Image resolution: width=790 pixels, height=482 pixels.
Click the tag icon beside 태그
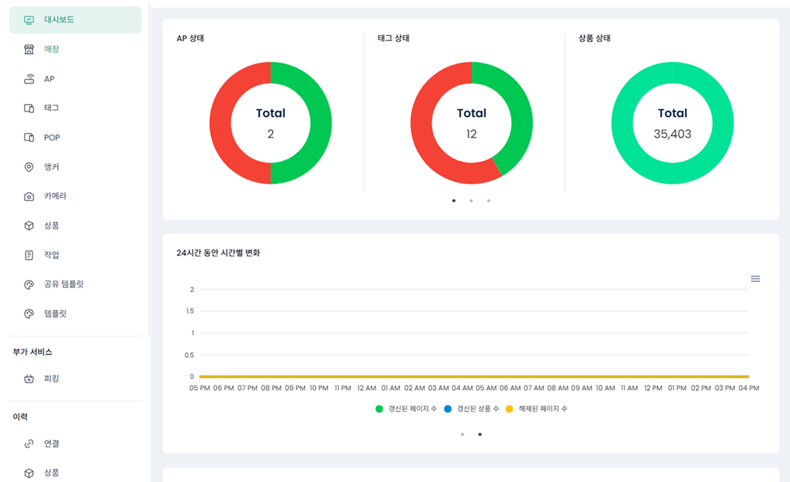[x=29, y=108]
